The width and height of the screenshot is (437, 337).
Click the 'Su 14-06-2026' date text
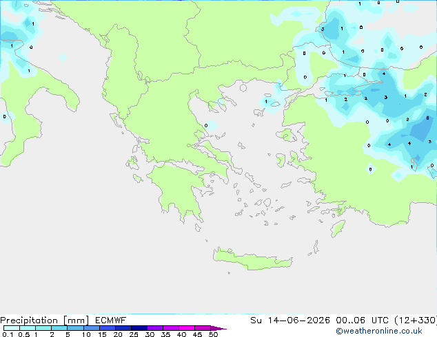coord(290,320)
